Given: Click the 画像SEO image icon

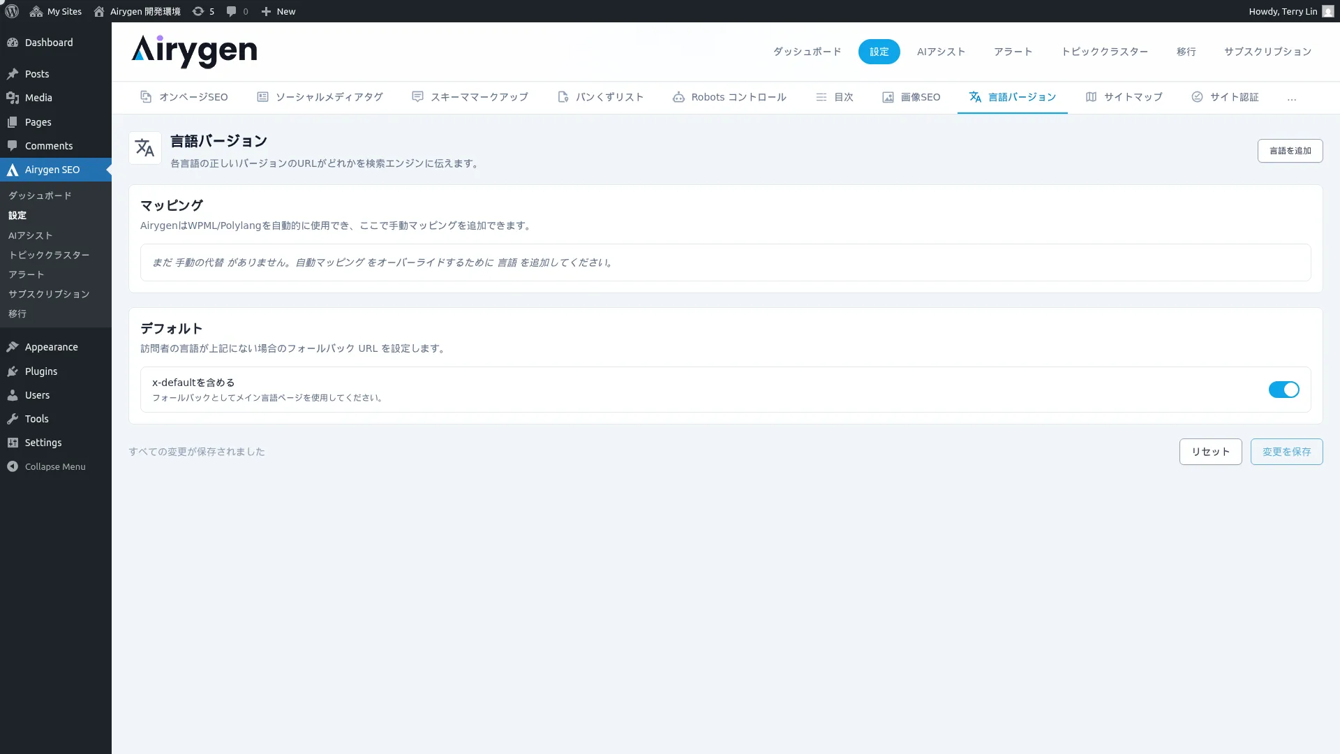Looking at the screenshot, I should pyautogui.click(x=888, y=97).
